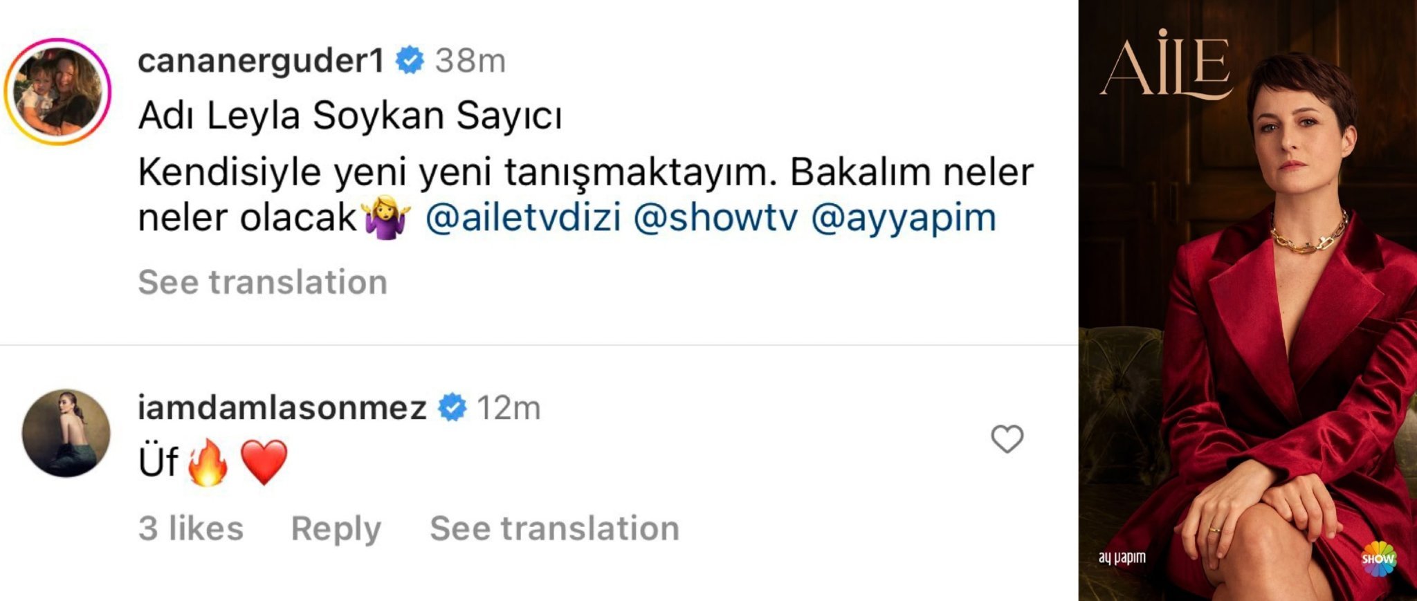
Task: Open the @showtv mention
Action: [x=715, y=217]
